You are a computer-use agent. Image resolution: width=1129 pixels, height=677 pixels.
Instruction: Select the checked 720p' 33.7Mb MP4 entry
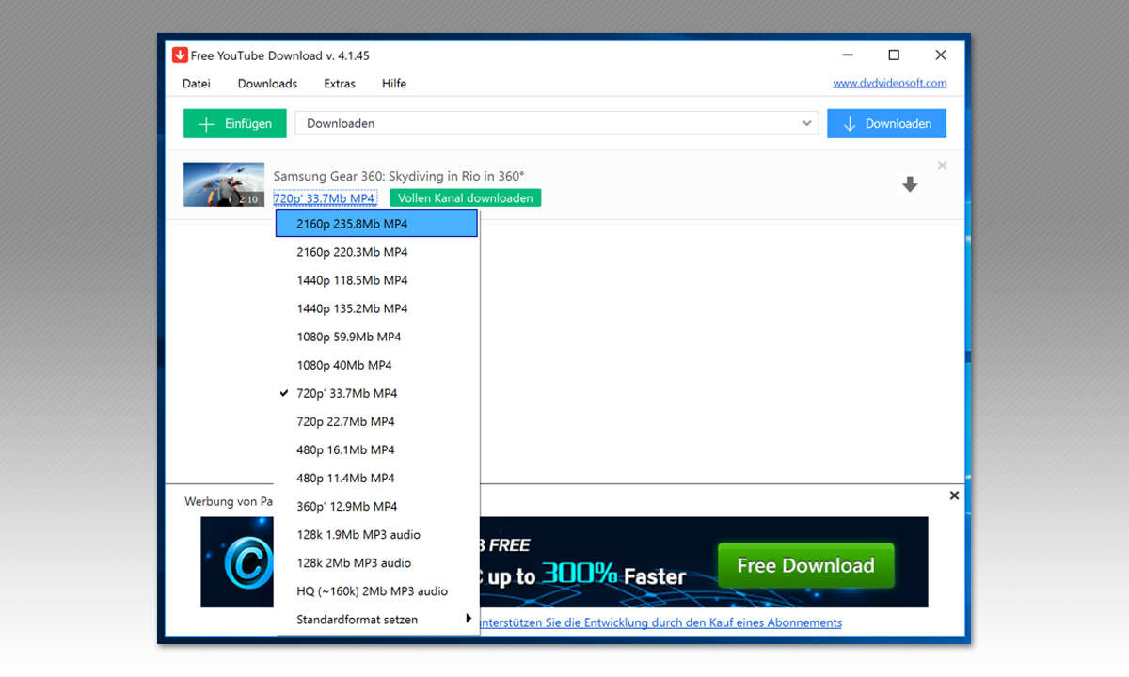377,393
